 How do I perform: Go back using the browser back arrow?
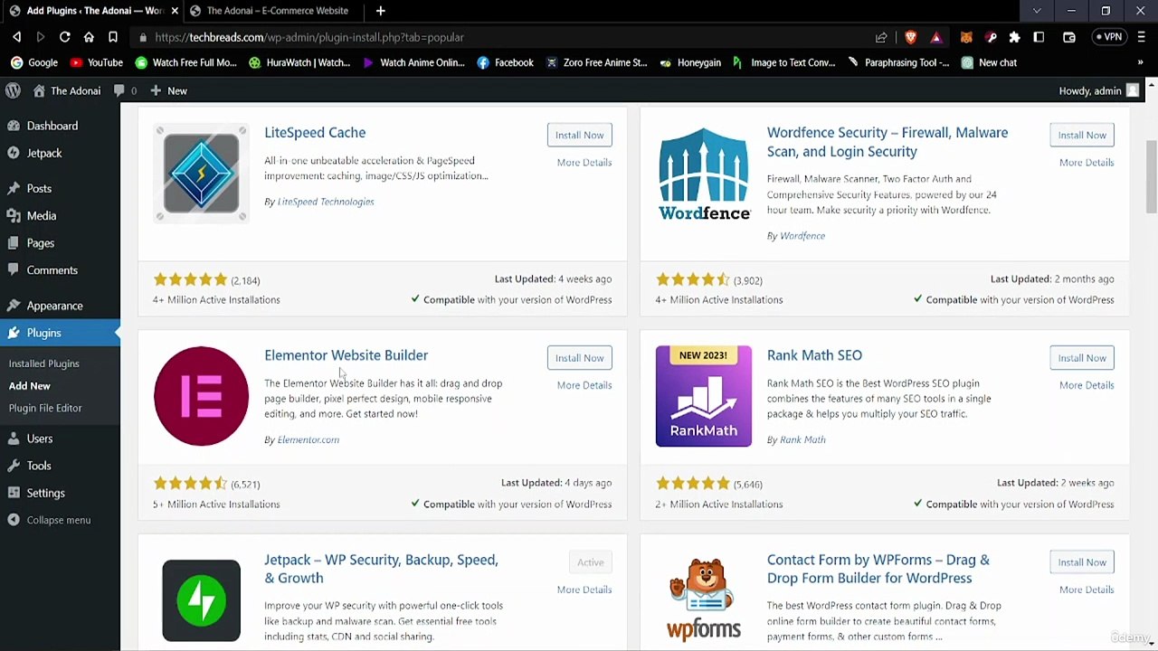click(x=16, y=37)
